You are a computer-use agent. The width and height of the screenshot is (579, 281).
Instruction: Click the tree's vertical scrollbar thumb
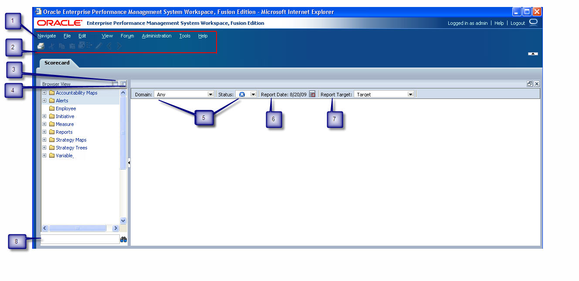coord(123,132)
